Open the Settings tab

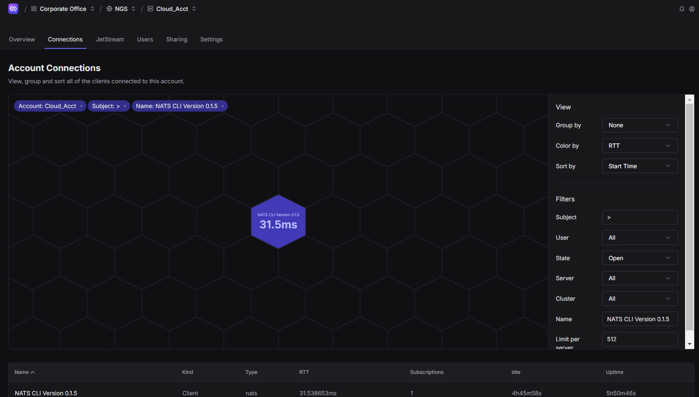[212, 39]
